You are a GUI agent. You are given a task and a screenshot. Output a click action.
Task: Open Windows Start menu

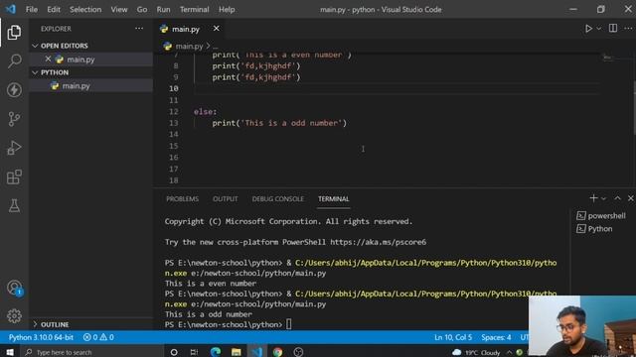[x=10, y=352]
